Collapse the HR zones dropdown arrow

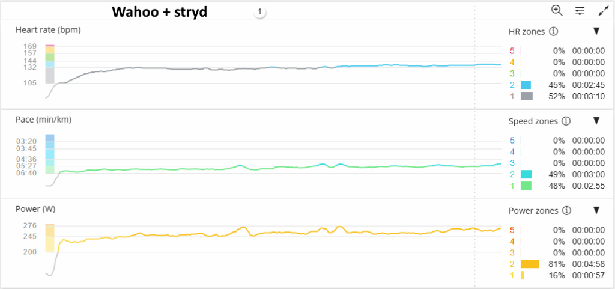(596, 31)
